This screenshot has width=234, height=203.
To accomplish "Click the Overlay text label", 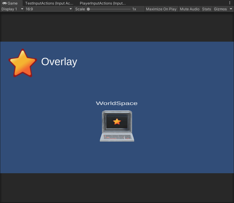I will coord(59,62).
